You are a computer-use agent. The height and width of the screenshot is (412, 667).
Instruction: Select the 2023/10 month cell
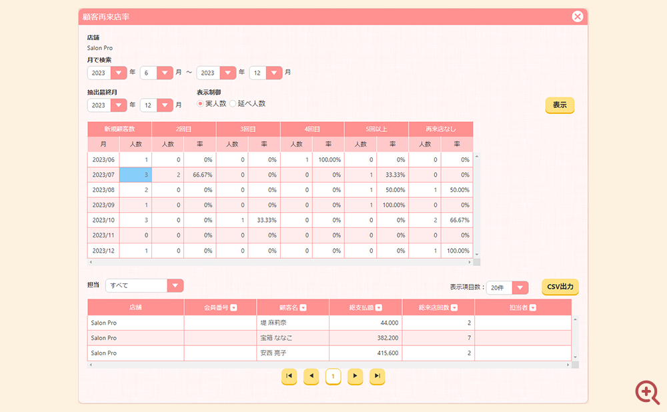tap(103, 220)
